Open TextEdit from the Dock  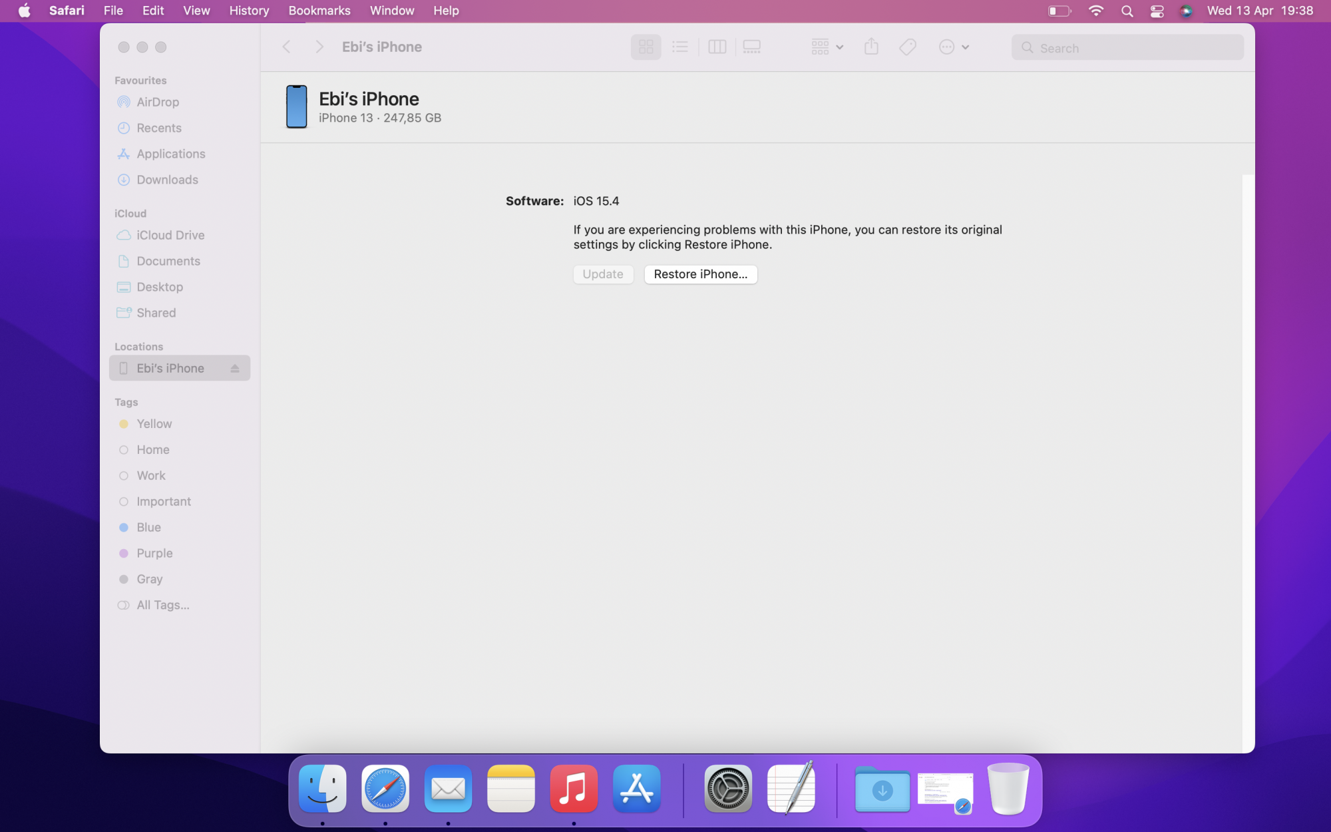pyautogui.click(x=791, y=789)
